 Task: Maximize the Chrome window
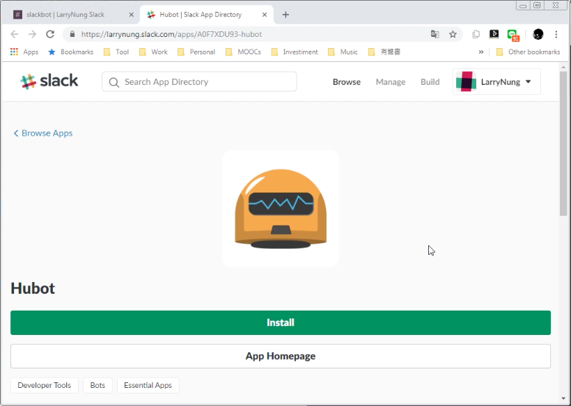click(x=537, y=5)
